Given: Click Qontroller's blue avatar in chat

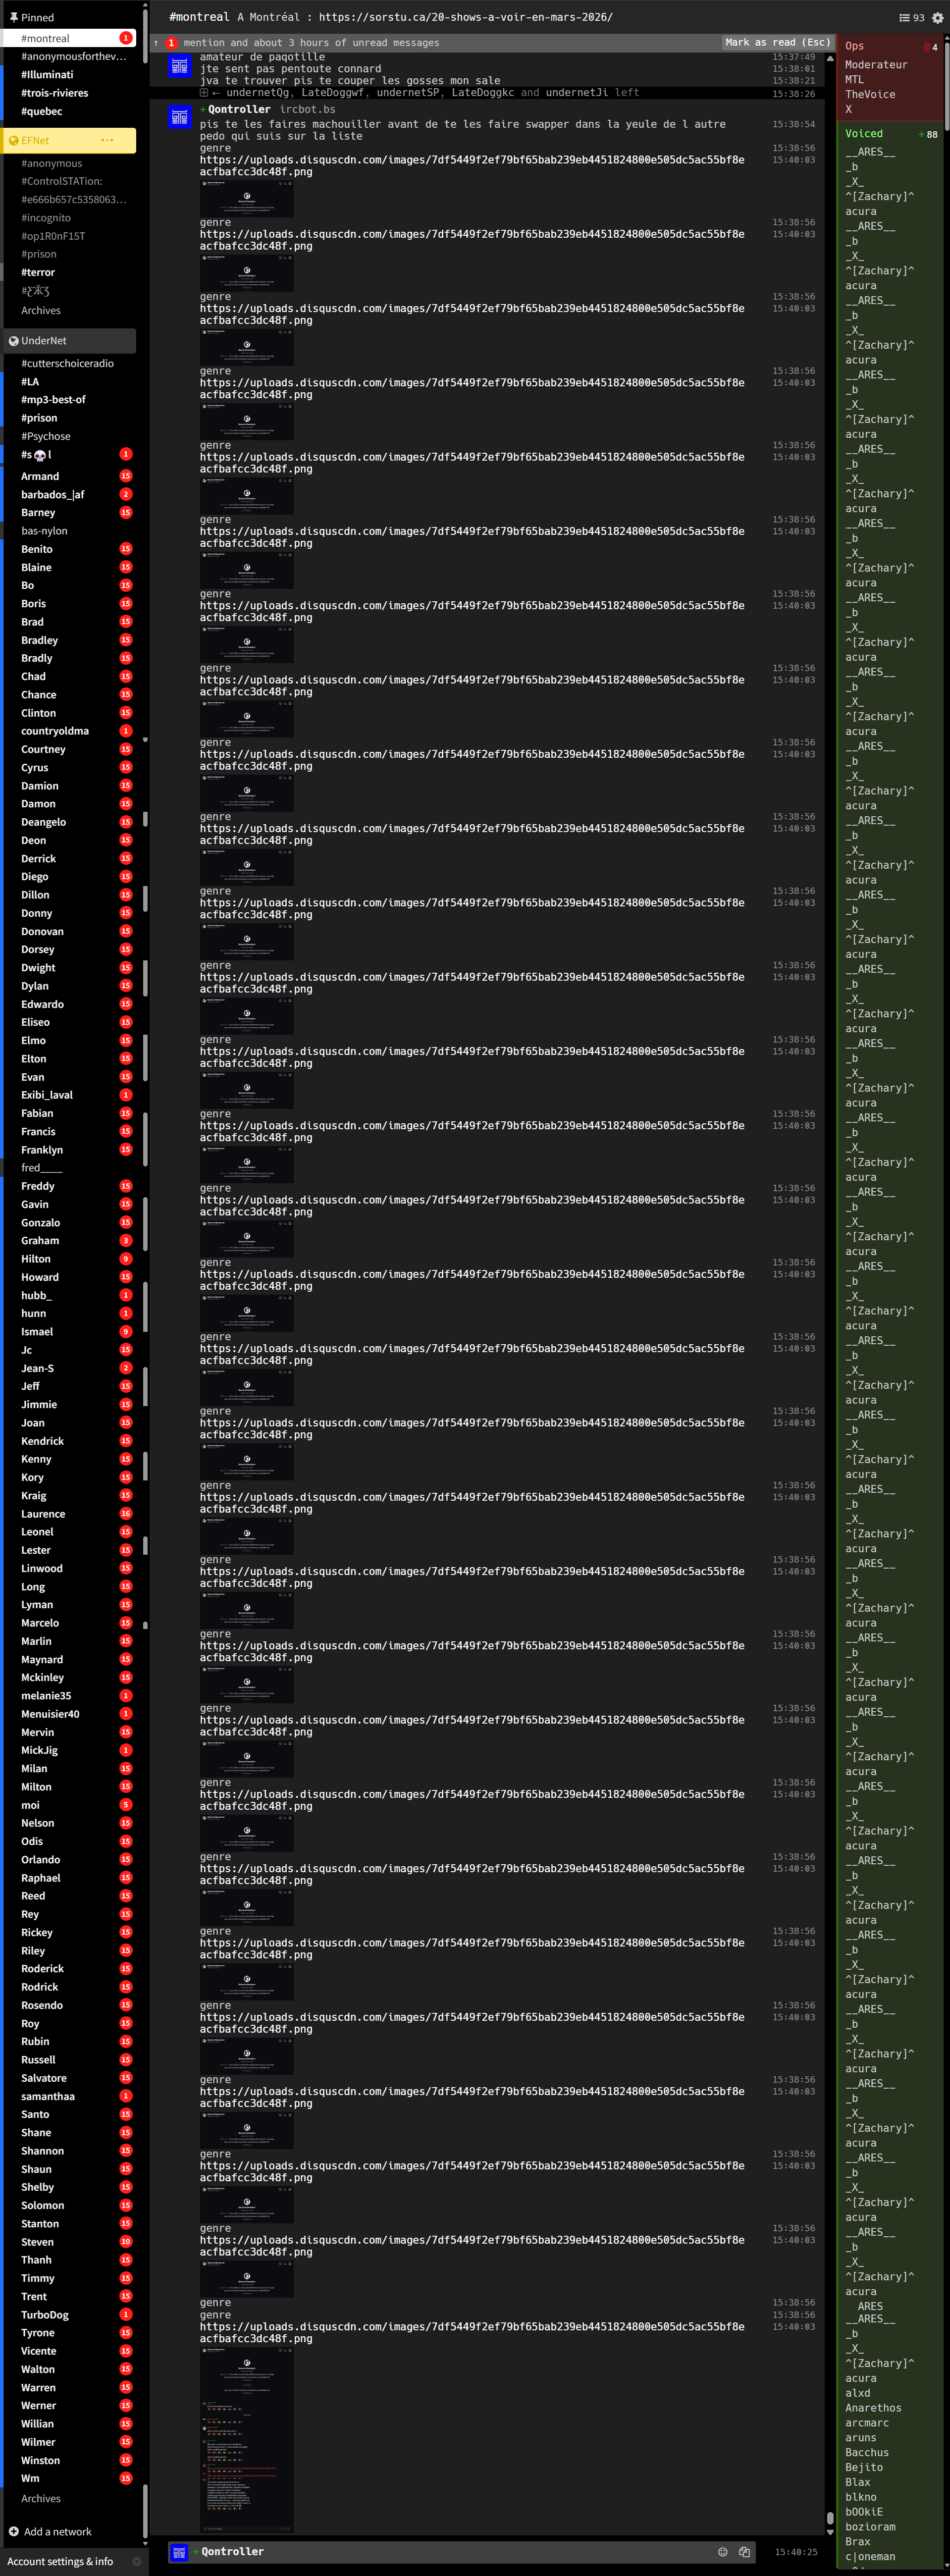Looking at the screenshot, I should 179,117.
